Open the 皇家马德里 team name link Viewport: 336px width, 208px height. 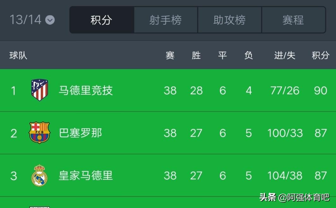coord(86,176)
